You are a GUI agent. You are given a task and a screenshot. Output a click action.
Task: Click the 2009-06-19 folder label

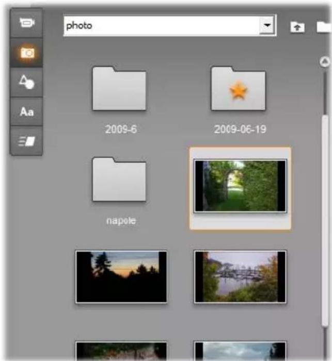pos(240,129)
